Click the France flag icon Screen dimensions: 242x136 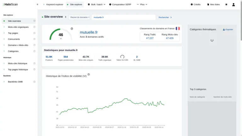pyautogui.click(x=178, y=28)
